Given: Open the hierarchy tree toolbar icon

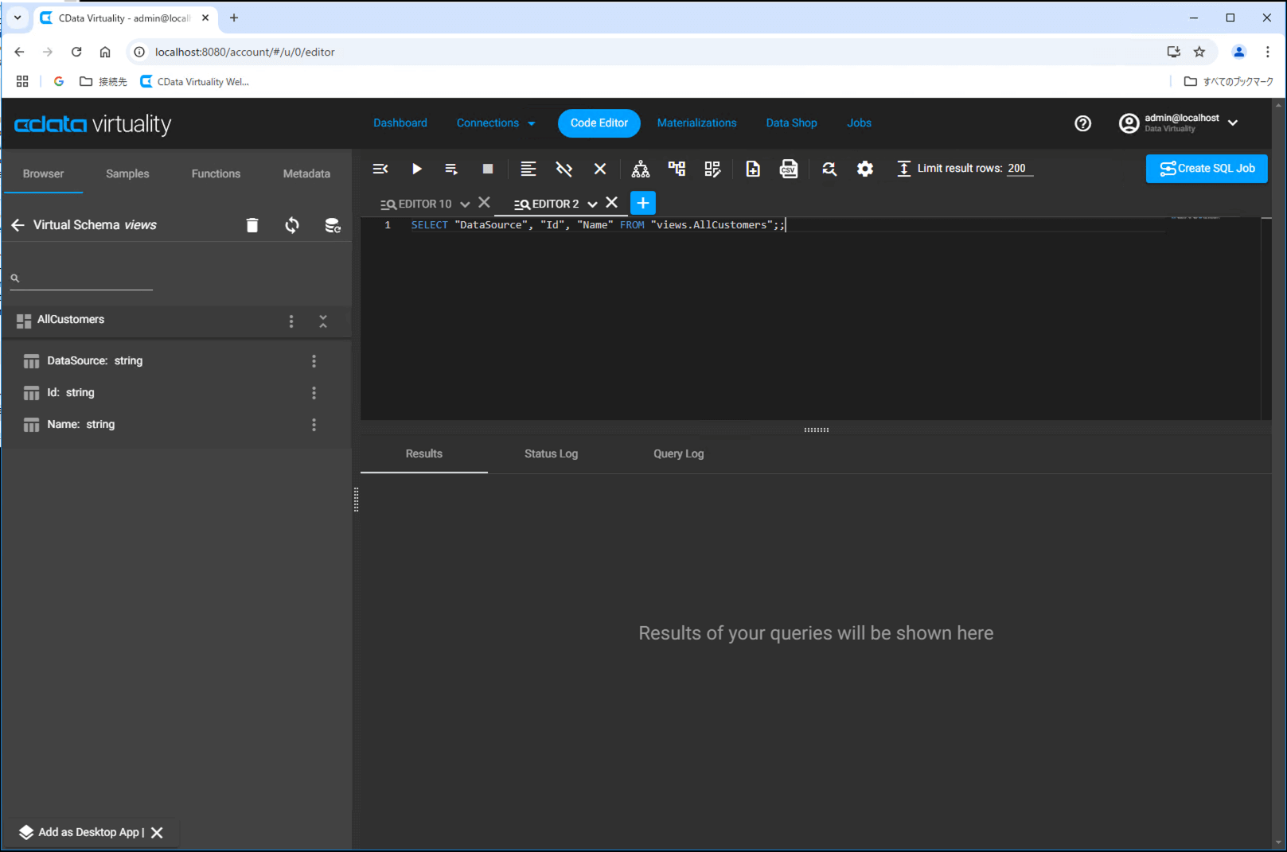Looking at the screenshot, I should tap(641, 169).
